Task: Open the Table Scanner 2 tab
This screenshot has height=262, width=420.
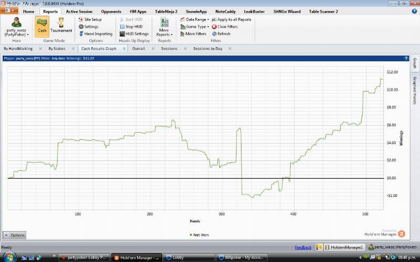Action: point(323,12)
